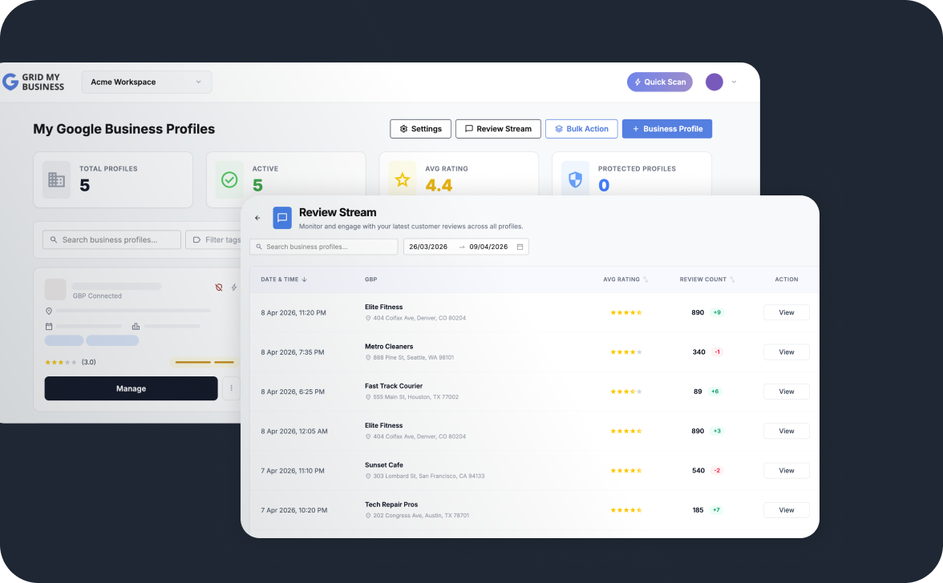Go back using Review Stream arrow
943x583 pixels.
pyautogui.click(x=257, y=218)
